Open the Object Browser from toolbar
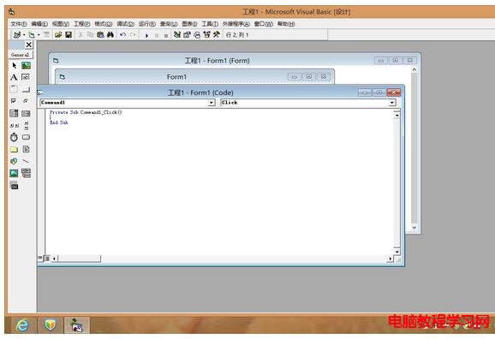The height and width of the screenshot is (339, 495). pyautogui.click(x=206, y=35)
